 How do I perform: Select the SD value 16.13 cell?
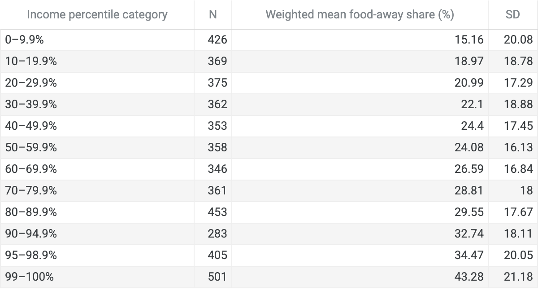[513, 148]
